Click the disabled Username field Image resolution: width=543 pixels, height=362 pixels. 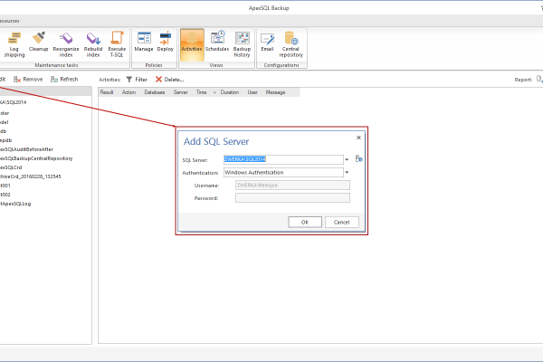[292, 186]
